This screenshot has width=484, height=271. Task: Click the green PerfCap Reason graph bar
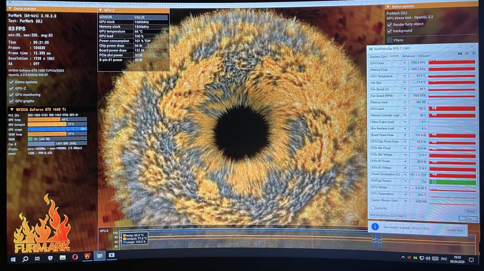click(x=452, y=182)
